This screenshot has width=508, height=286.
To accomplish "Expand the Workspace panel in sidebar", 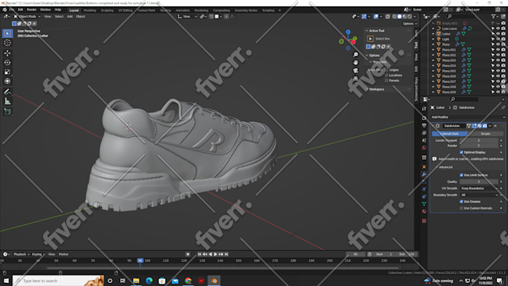I will (376, 89).
